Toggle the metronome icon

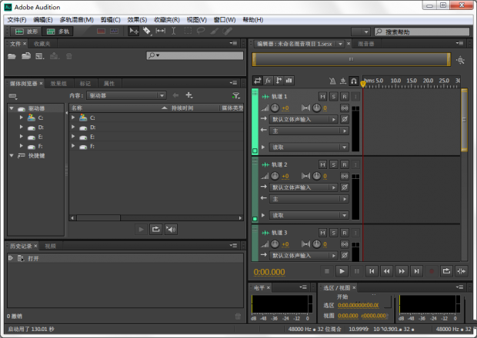(332, 81)
